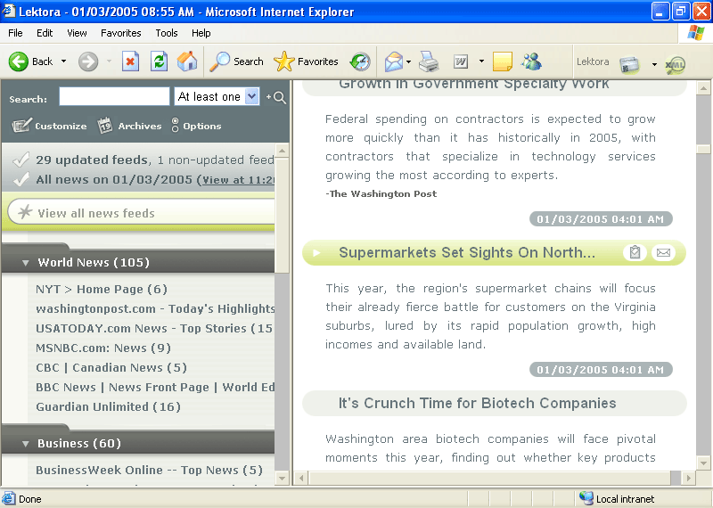
Task: Click the Mail envelope icon
Action: pyautogui.click(x=394, y=61)
